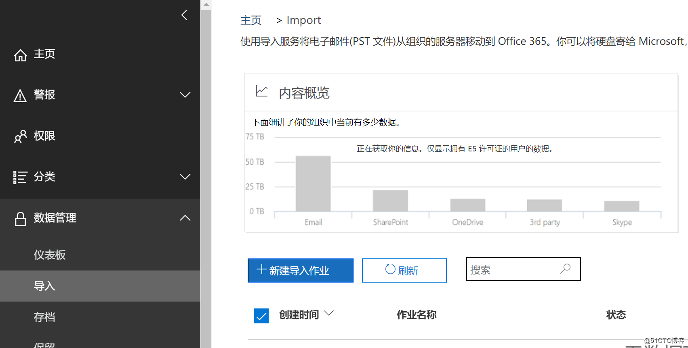Collapse the navigation pane with the left chevron
Viewport: 688px width, 348px height.
pyautogui.click(x=185, y=15)
